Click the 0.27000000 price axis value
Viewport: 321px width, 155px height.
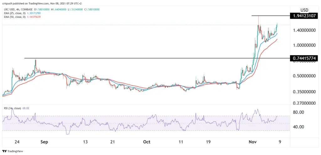tap(304, 103)
